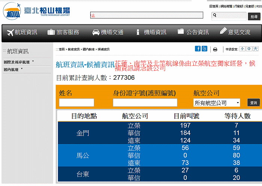The image size is (262, 186).
Task: Click the 目的地點 column header
Action: [x=84, y=116]
